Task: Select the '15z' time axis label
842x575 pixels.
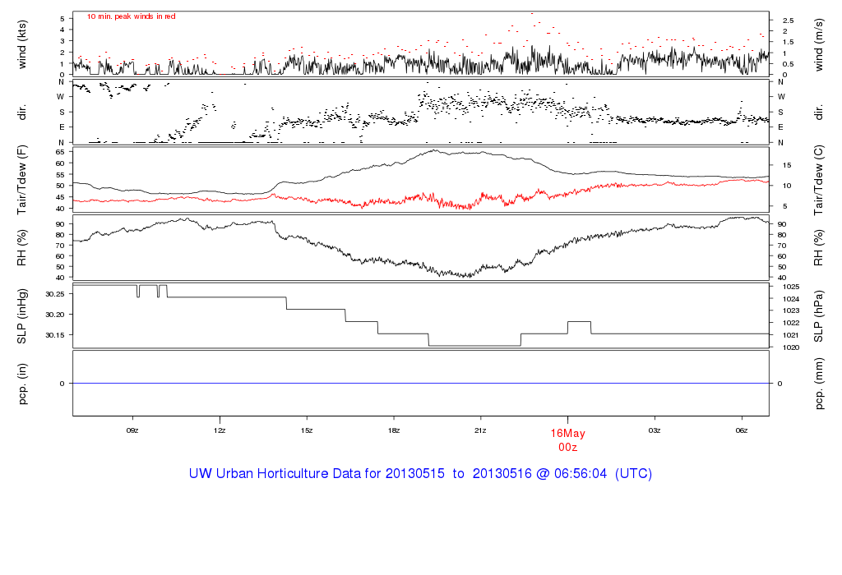Action: (x=307, y=430)
